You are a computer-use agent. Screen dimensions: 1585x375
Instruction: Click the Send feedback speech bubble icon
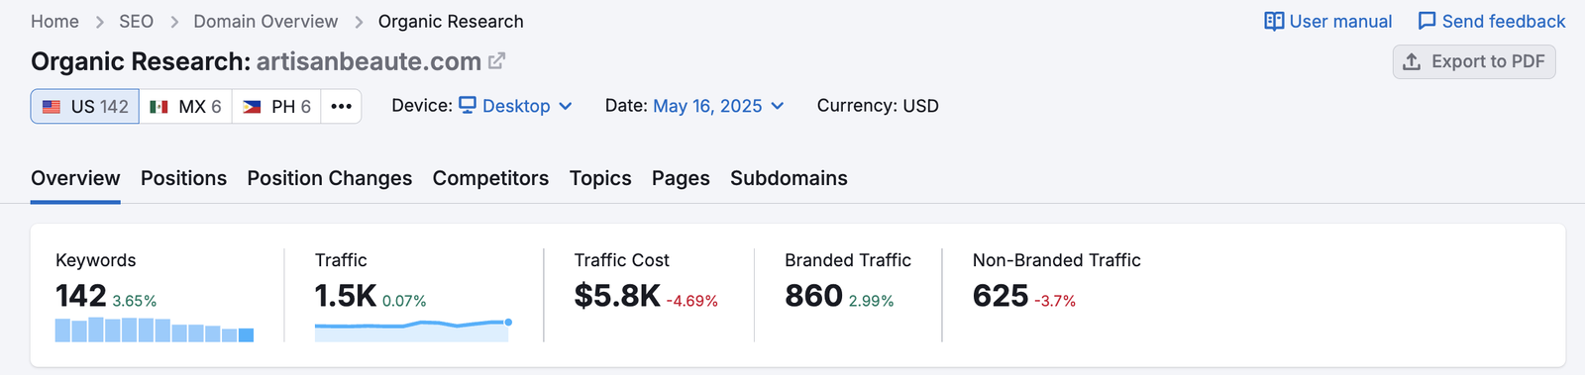[x=1426, y=21]
